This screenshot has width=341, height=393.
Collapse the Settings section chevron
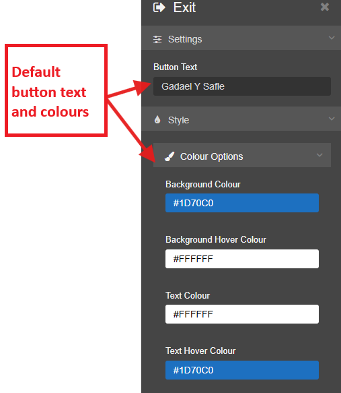[x=332, y=38]
